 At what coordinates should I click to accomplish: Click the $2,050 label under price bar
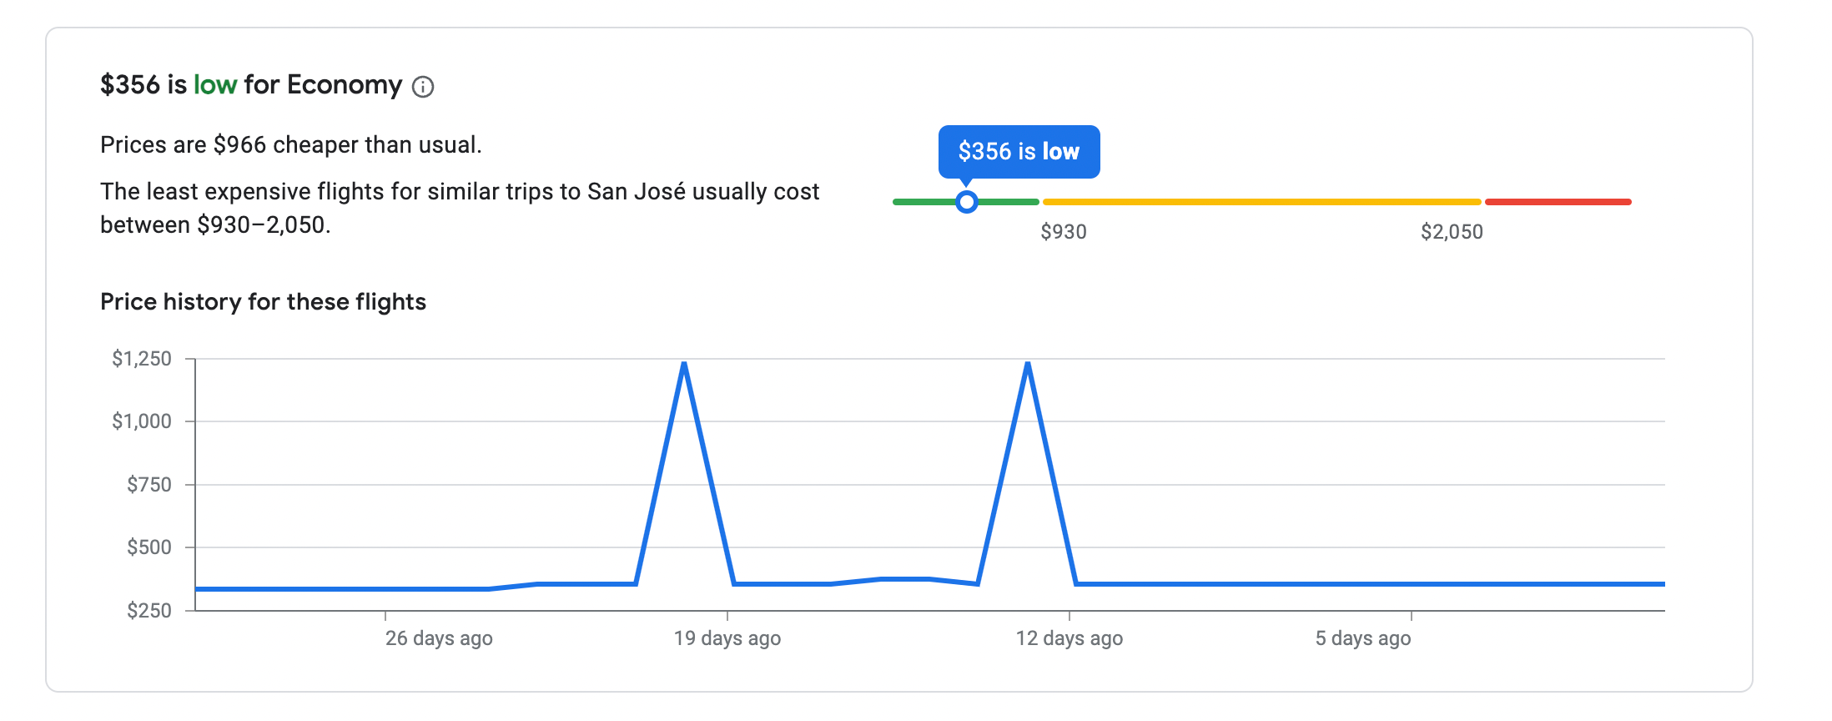tap(1452, 232)
